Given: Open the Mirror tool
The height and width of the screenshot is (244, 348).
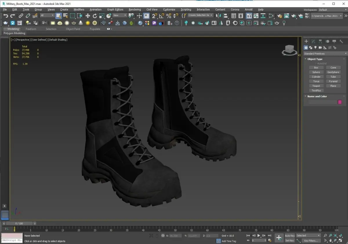Looking at the screenshot, I should [219, 16].
